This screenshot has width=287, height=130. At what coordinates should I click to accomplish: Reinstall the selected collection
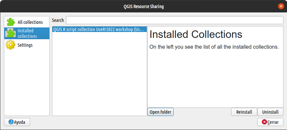tap(244, 112)
